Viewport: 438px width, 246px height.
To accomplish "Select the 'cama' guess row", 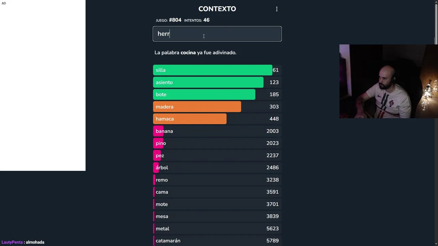I will click(217, 192).
